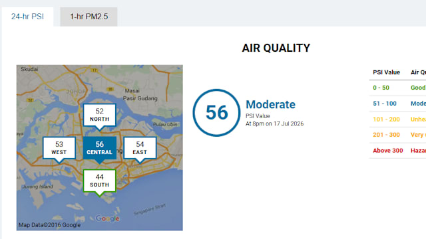The image size is (426, 239).
Task: Select the East region marker showing 54
Action: click(140, 148)
